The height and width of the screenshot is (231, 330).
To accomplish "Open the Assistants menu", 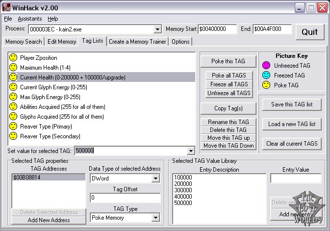I will [x=30, y=19].
